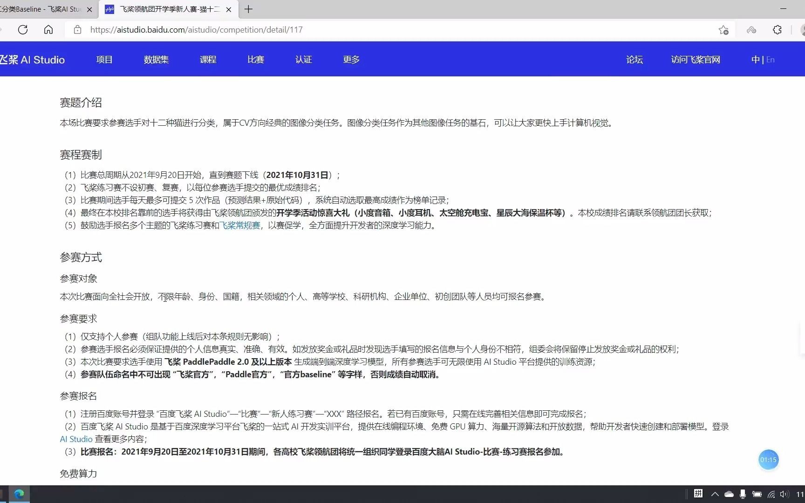
Task: Switch the 拼 pinyin input method
Action: coord(698,494)
